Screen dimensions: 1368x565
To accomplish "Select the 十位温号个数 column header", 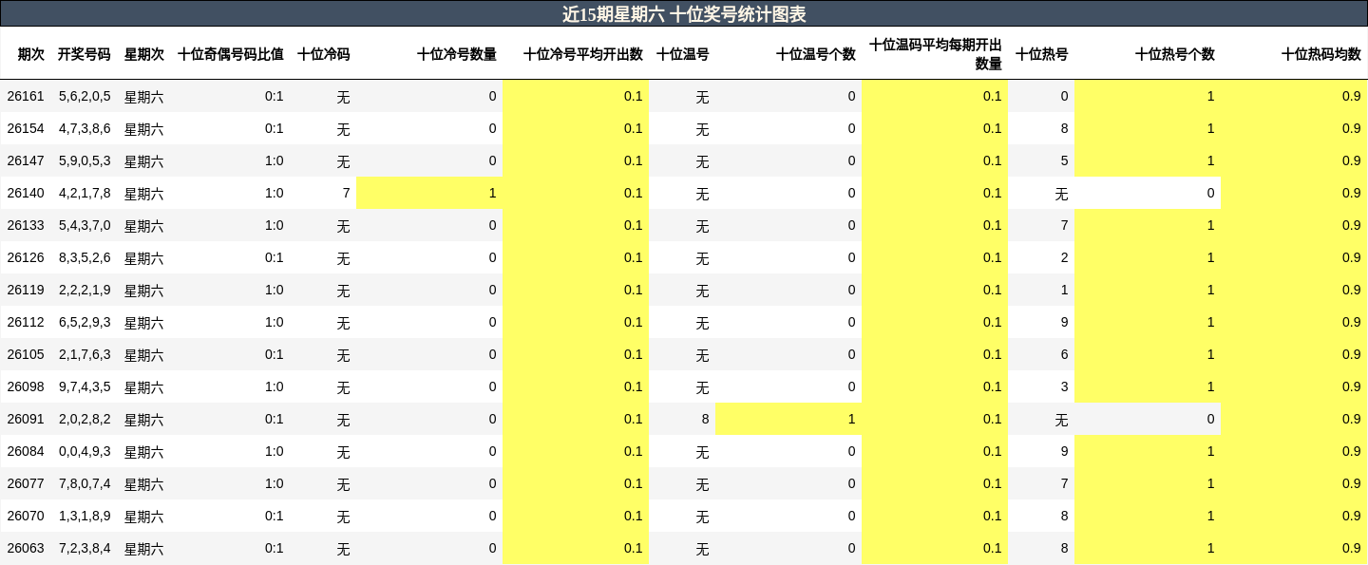I will pyautogui.click(x=816, y=54).
